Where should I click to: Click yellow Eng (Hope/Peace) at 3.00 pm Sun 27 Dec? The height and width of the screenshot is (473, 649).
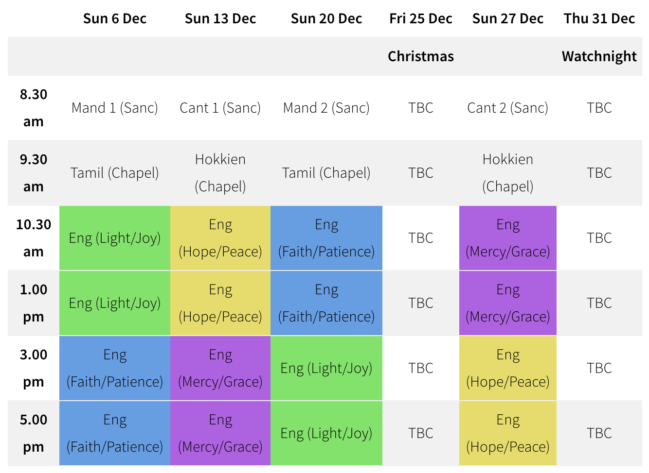click(508, 368)
